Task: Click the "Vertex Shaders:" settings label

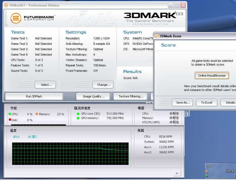Action: 77,60
